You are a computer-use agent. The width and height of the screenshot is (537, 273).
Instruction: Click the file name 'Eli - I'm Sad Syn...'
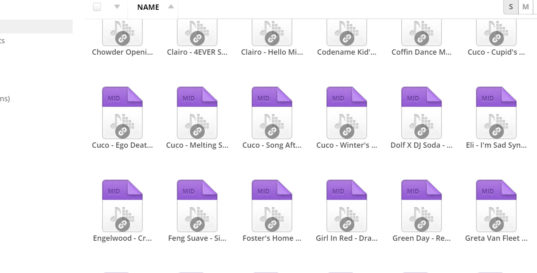click(x=496, y=145)
